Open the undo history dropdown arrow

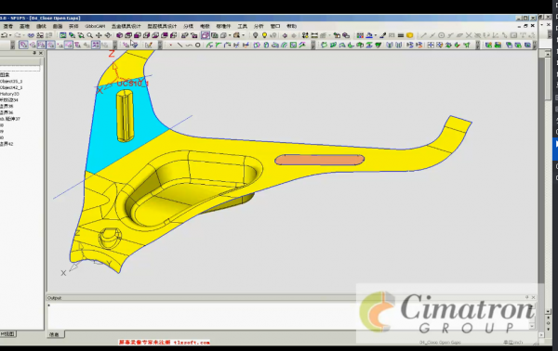click(x=10, y=35)
